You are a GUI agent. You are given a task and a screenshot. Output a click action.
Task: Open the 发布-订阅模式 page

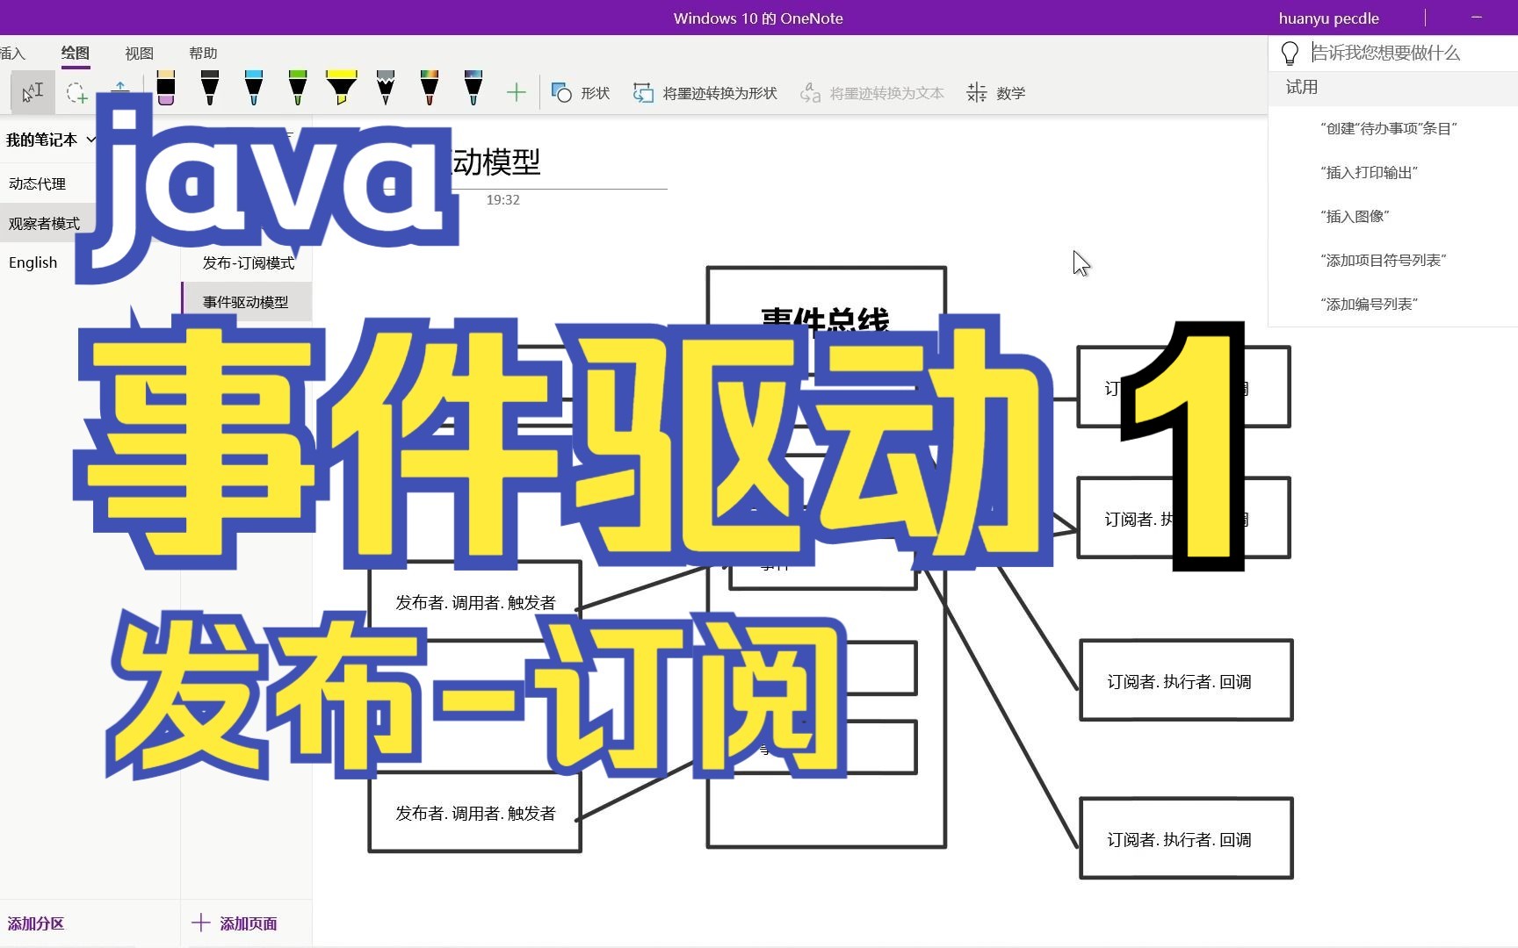[248, 262]
